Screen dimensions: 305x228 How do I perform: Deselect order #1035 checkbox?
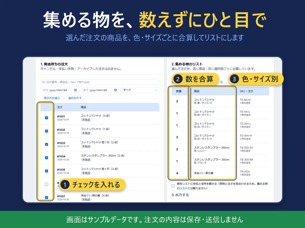(x=47, y=171)
